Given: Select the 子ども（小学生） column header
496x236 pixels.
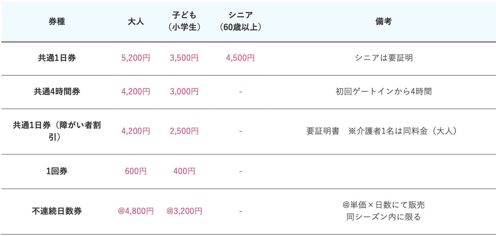Looking at the screenshot, I should click(184, 21).
